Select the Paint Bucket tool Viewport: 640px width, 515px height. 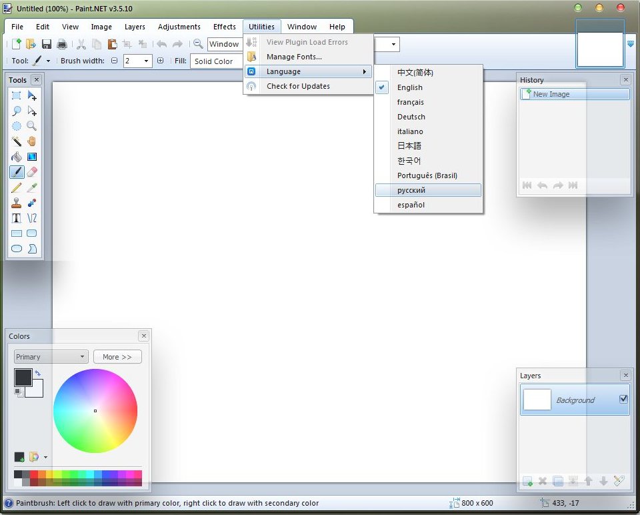16,157
